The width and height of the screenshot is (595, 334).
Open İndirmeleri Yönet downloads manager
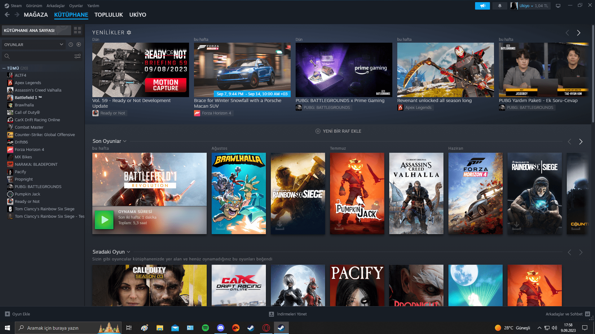tap(288, 314)
